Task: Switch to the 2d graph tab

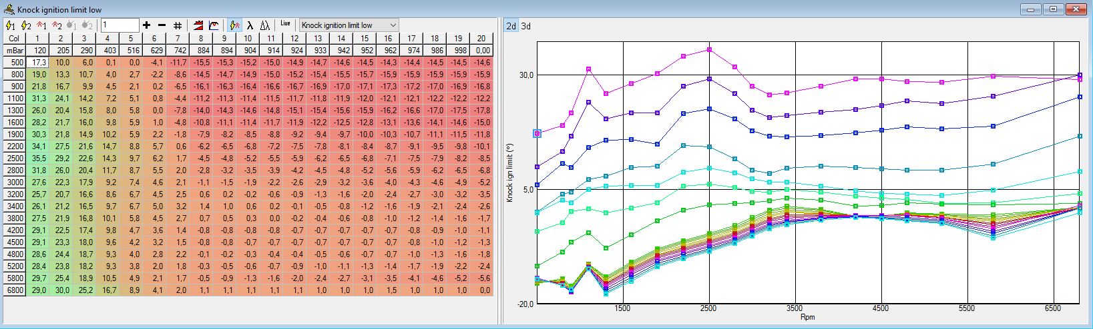Action: pyautogui.click(x=511, y=26)
